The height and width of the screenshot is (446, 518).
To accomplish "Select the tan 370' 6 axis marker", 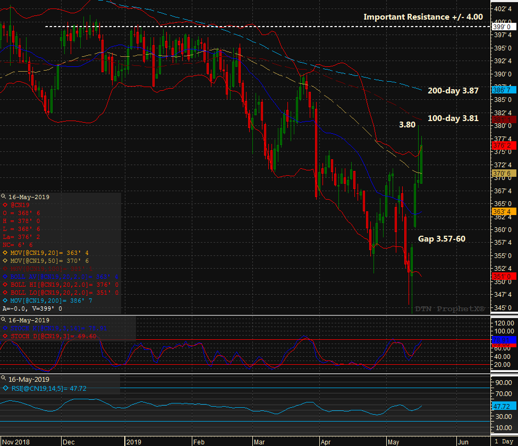I will pos(504,173).
